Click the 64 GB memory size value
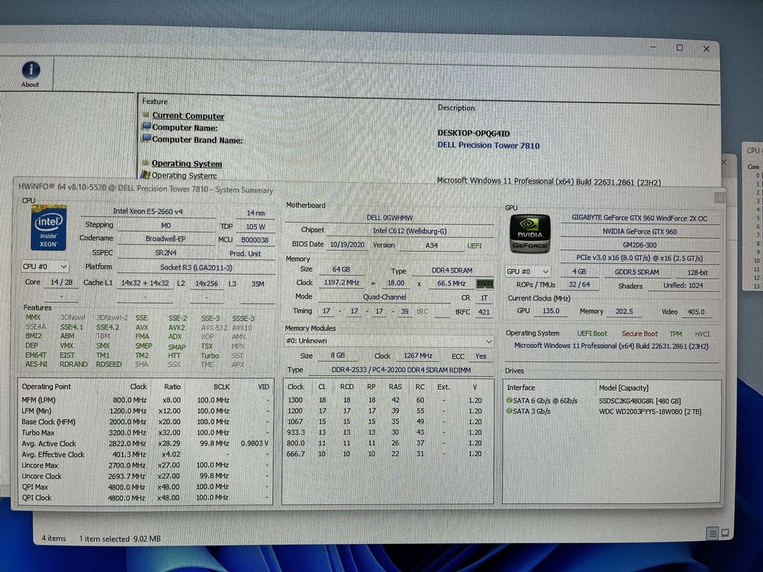The width and height of the screenshot is (763, 572). click(x=340, y=269)
